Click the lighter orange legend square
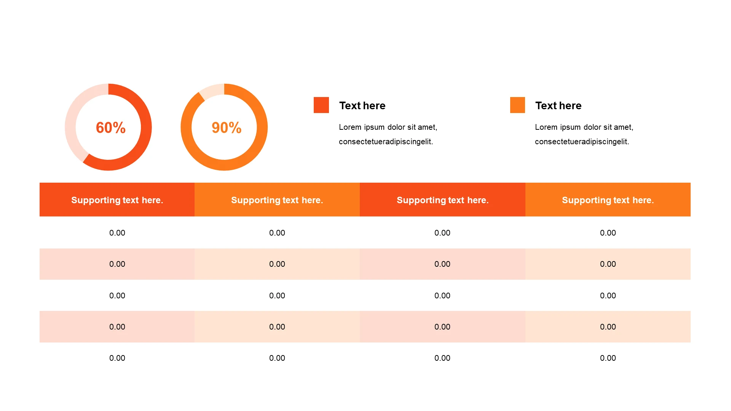 click(x=517, y=105)
